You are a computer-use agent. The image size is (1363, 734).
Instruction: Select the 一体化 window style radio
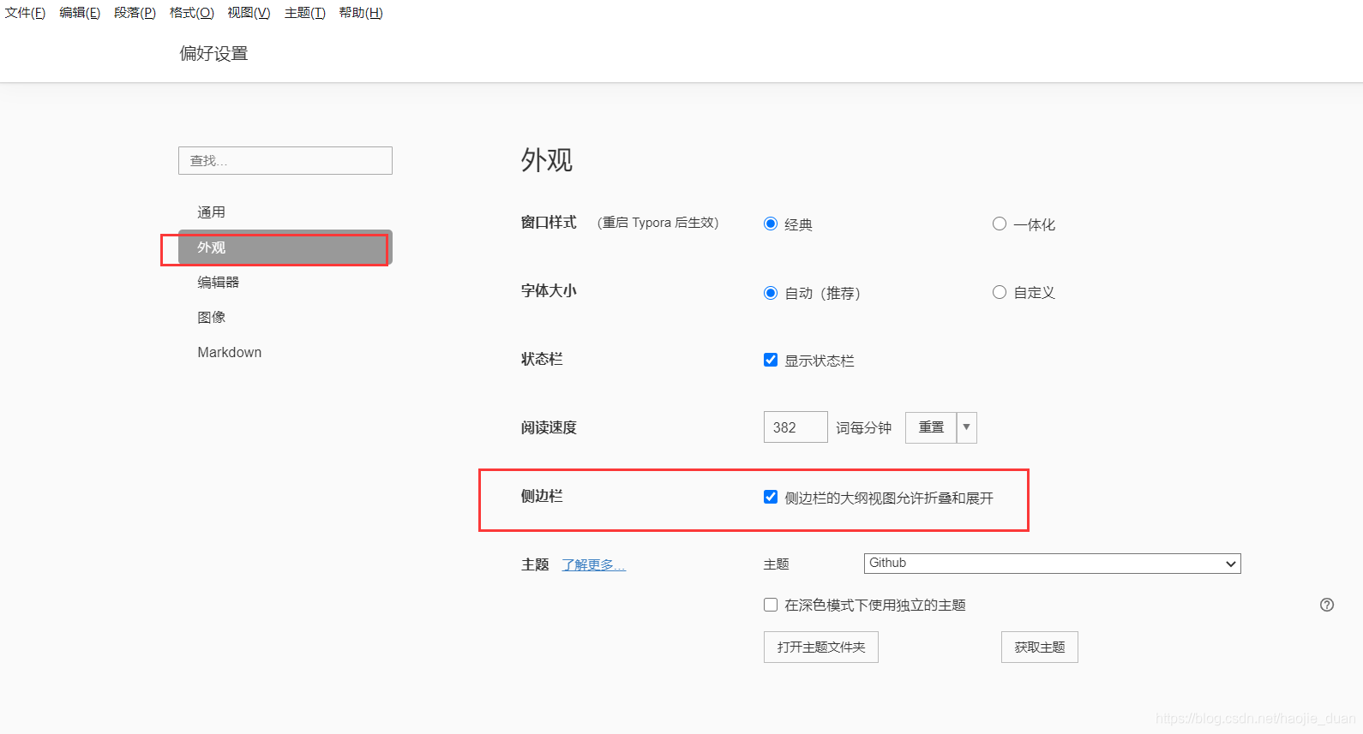click(999, 224)
